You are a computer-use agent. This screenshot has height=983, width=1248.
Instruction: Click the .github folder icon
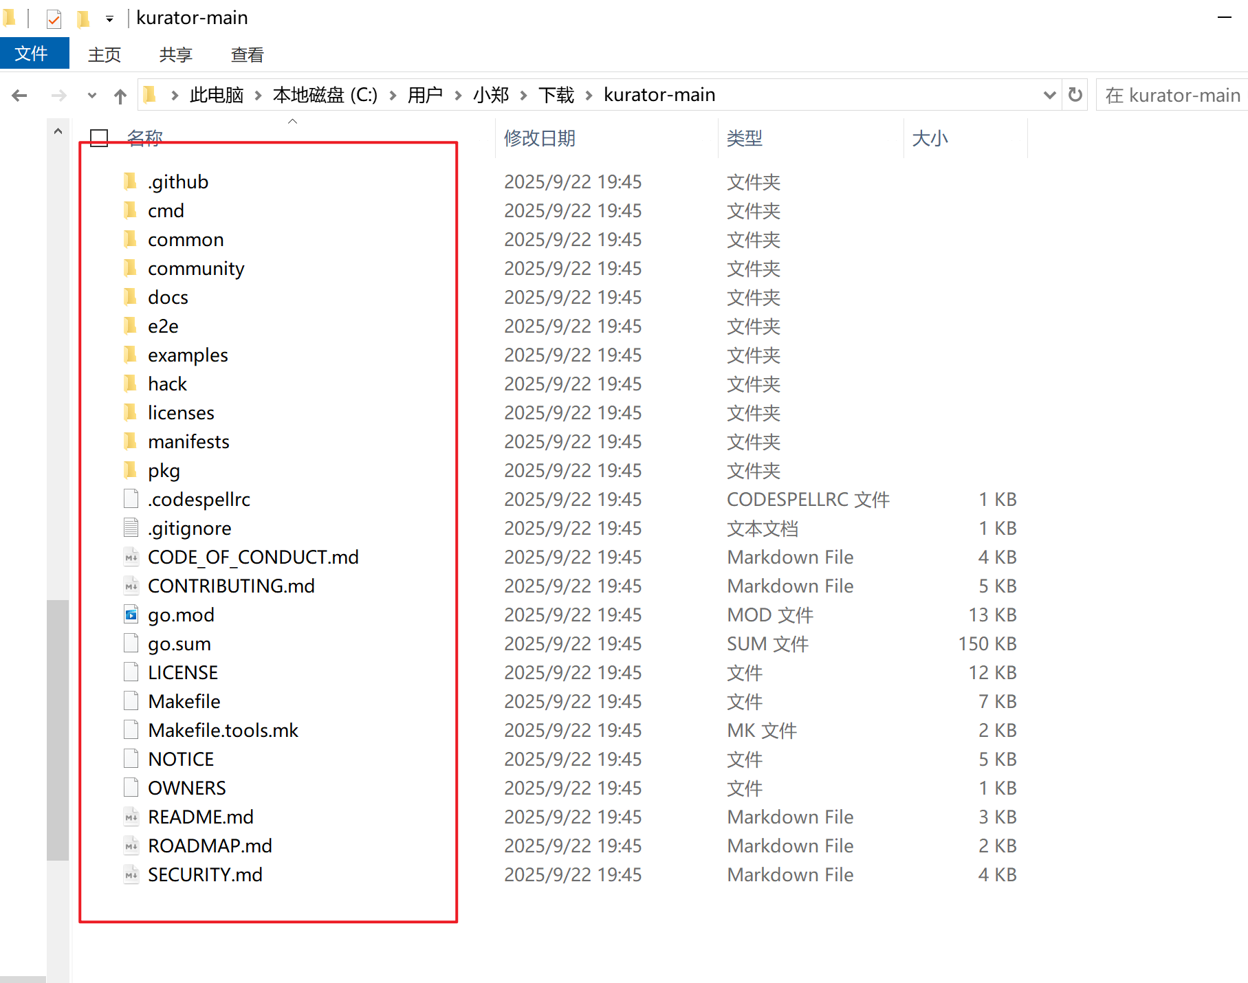[x=130, y=181]
